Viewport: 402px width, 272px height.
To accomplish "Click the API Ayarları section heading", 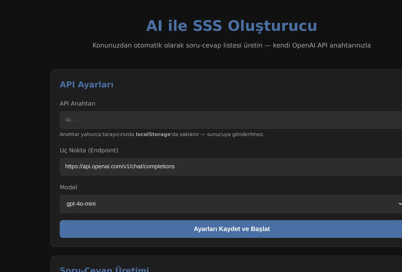I will tap(86, 85).
